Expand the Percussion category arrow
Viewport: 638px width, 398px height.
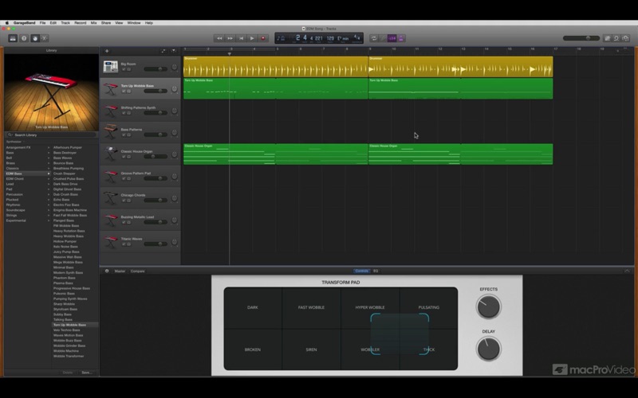tap(49, 194)
